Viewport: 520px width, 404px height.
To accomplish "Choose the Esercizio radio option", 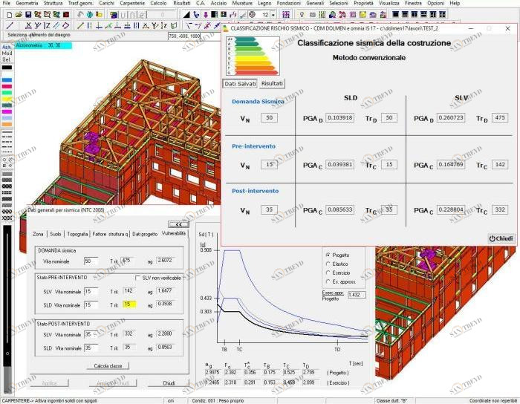I will click(x=328, y=273).
